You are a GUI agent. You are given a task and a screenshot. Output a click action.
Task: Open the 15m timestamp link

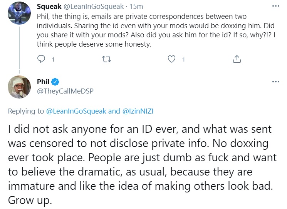click(x=136, y=7)
